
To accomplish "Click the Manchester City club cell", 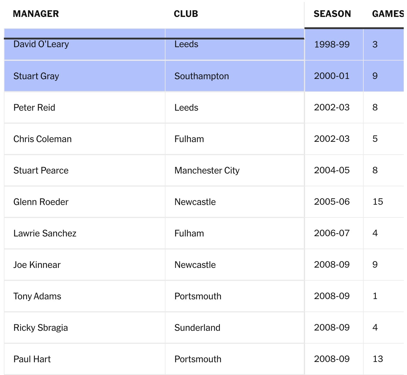I will point(207,171).
